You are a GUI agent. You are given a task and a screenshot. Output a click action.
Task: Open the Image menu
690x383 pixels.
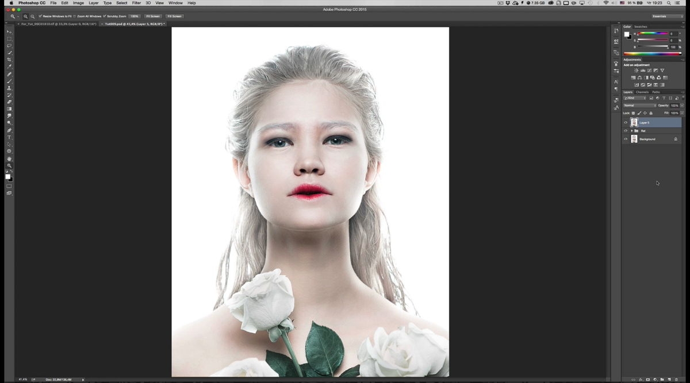tap(78, 3)
